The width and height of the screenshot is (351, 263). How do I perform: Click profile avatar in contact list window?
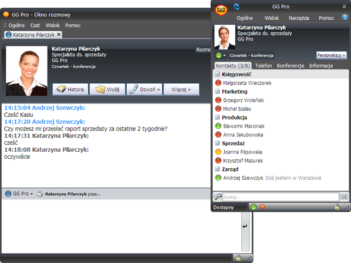[x=225, y=37]
